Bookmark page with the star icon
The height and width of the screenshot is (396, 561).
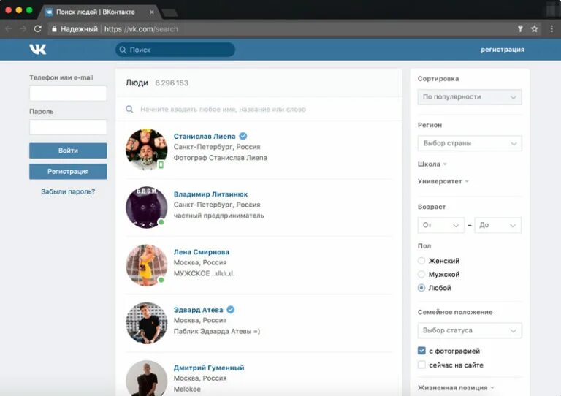click(535, 29)
